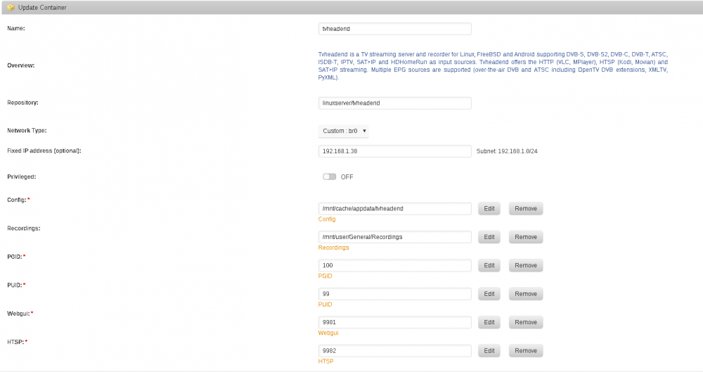
Task: Click the orange HTSP caption
Action: (325, 361)
